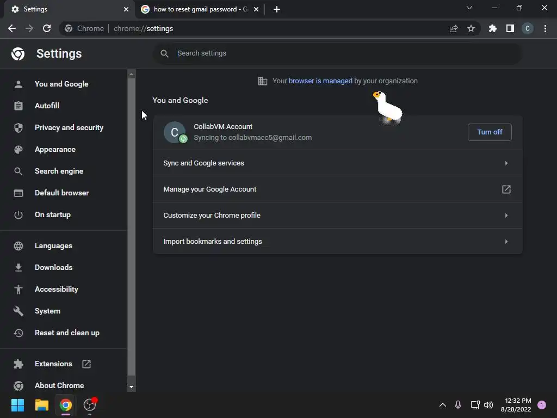Image resolution: width=557 pixels, height=418 pixels.
Task: Open the tab search dropdown arrow
Action: click(x=469, y=8)
